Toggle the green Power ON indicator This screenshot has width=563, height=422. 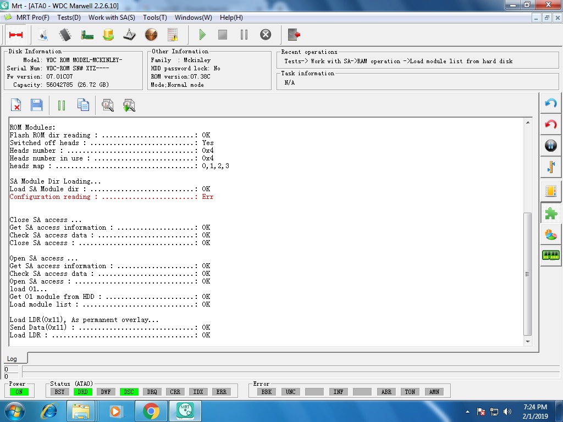(19, 392)
